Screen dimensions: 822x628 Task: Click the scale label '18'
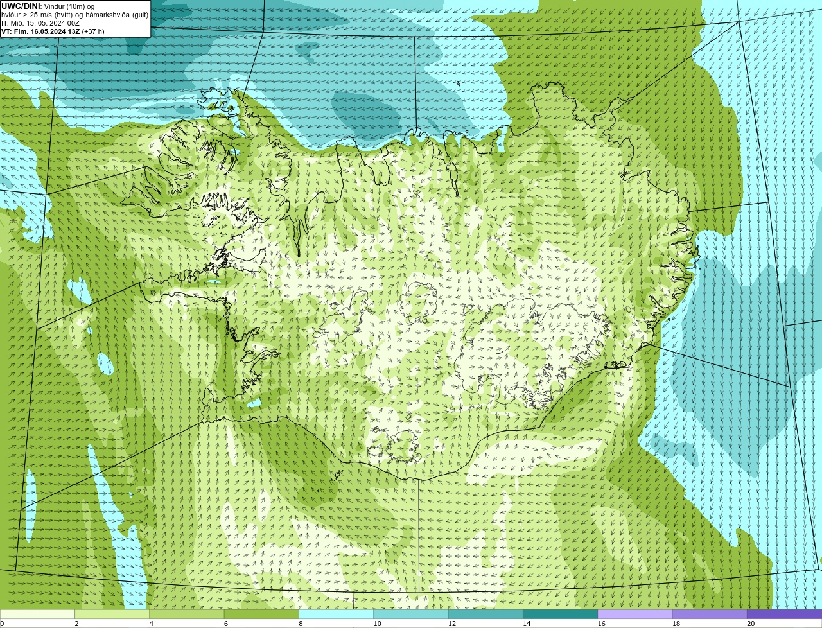tap(676, 624)
